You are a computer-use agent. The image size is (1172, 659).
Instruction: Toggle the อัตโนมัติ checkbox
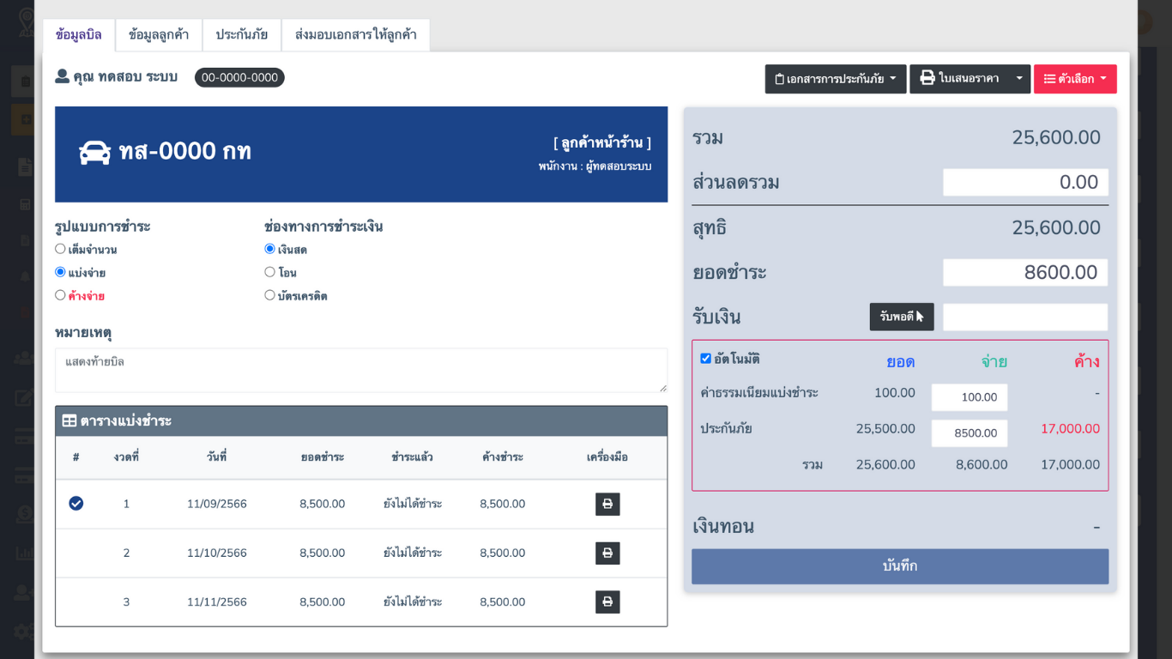(x=705, y=359)
